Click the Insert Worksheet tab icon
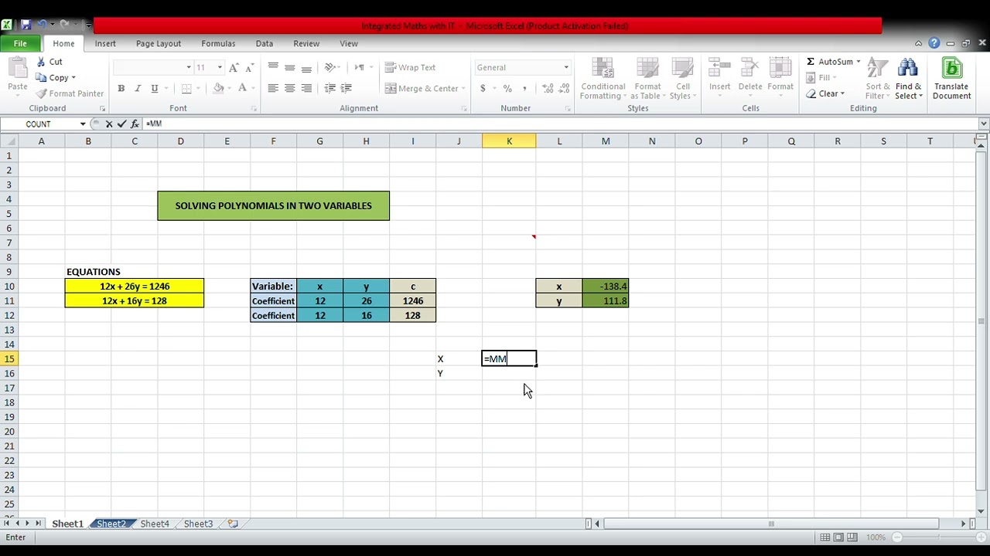This screenshot has width=990, height=556. pyautogui.click(x=233, y=524)
